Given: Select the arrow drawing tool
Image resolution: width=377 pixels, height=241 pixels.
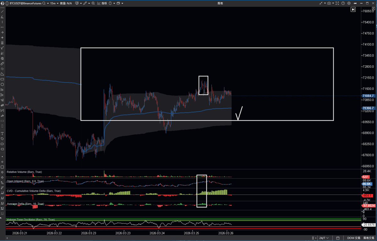Looking at the screenshot, I should (x=2, y=32).
